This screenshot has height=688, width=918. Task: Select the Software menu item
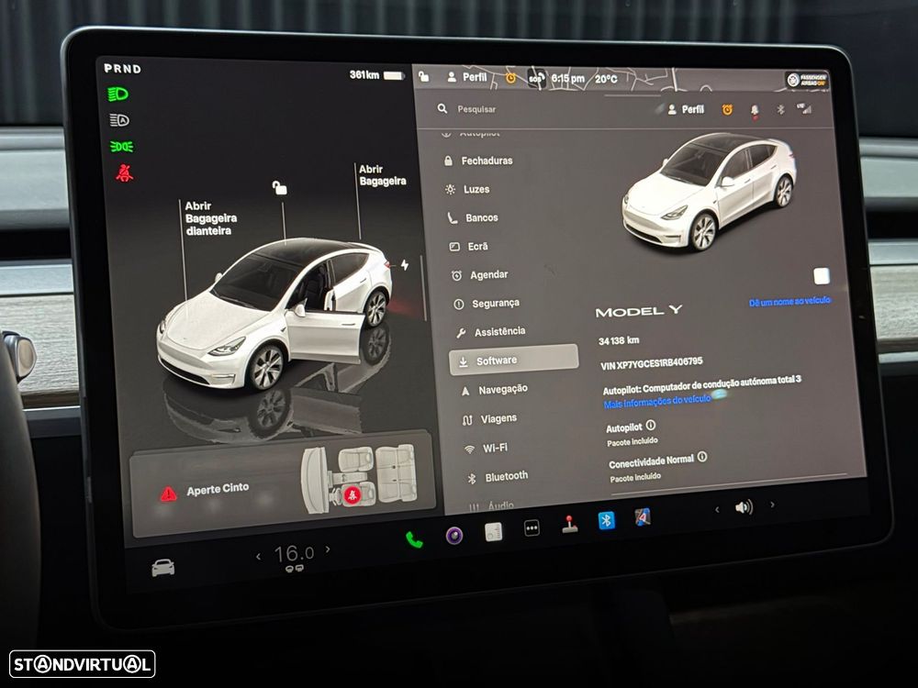tap(513, 360)
